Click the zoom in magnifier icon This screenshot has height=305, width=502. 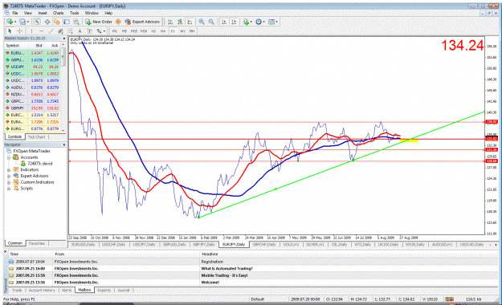click(x=202, y=22)
